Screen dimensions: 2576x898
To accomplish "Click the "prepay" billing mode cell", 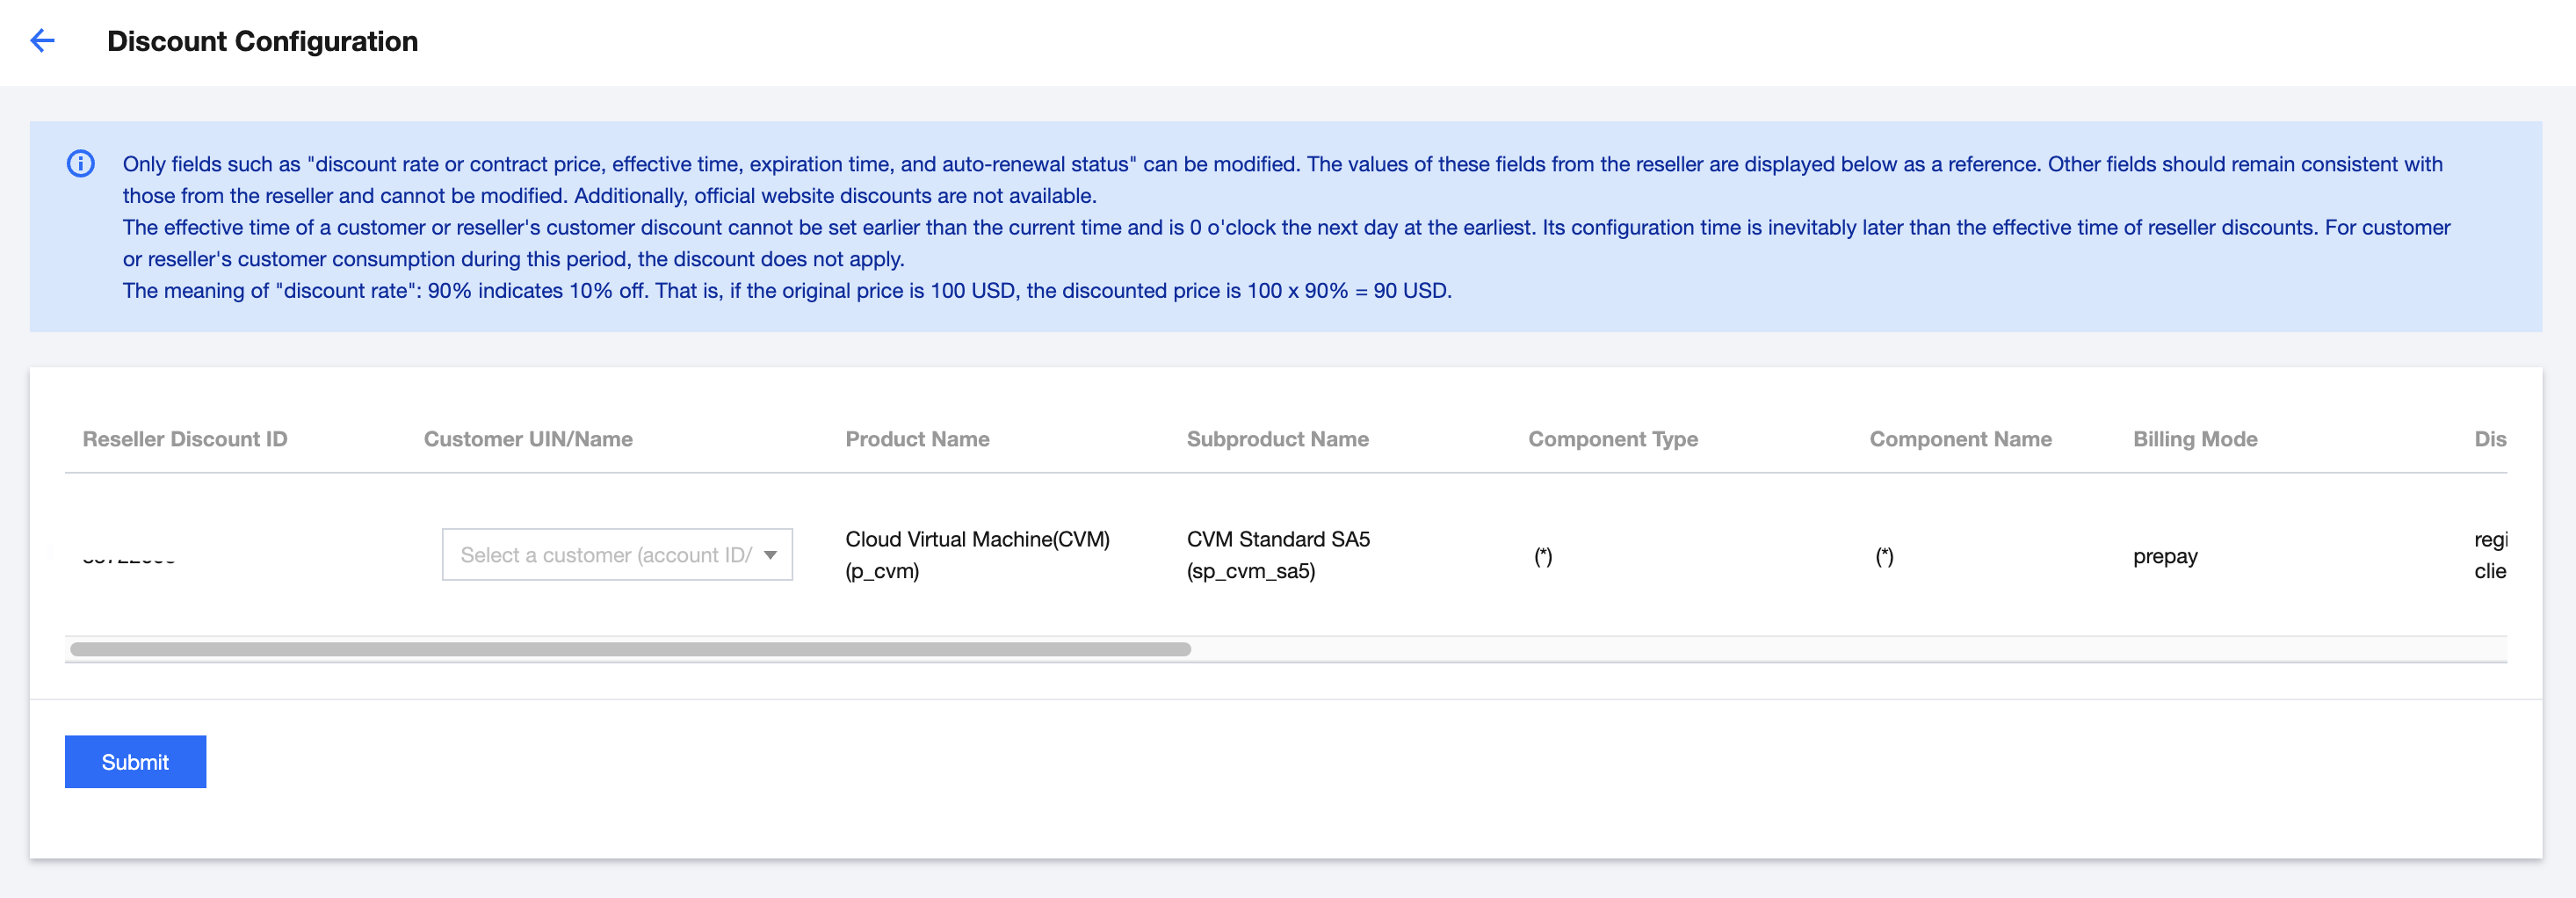I will [x=2165, y=556].
